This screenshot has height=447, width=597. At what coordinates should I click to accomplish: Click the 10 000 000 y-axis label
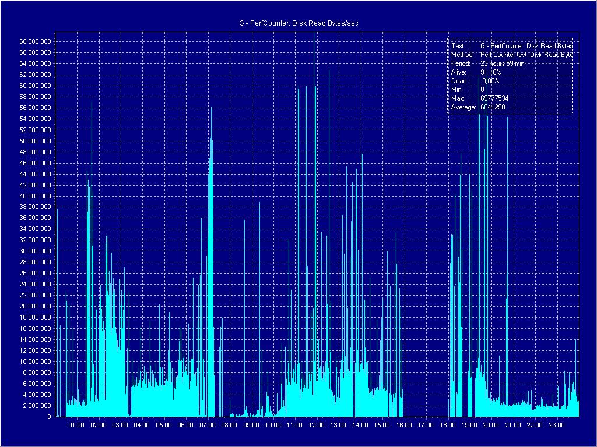pyautogui.click(x=35, y=361)
